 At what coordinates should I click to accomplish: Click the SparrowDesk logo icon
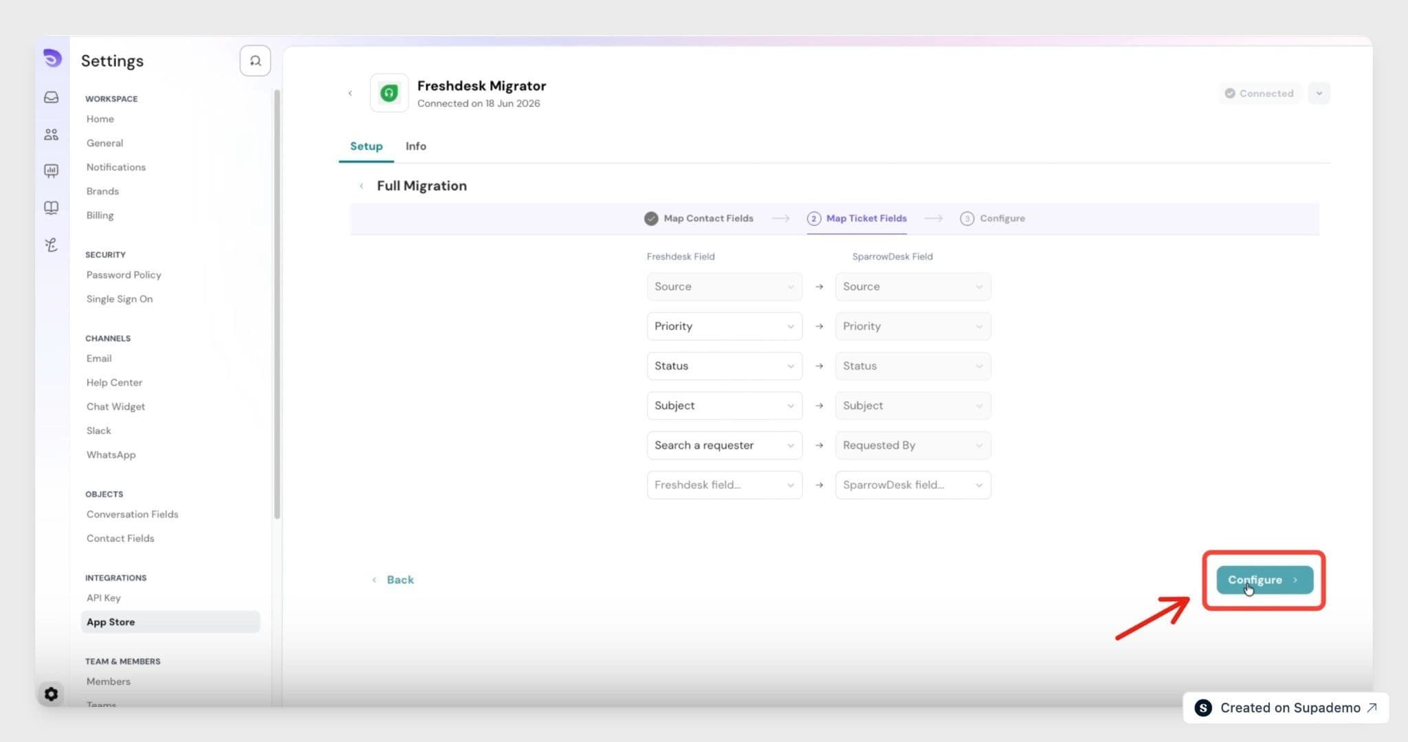click(x=52, y=58)
